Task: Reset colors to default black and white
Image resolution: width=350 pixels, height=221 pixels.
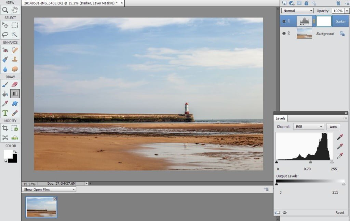Action: tap(5, 161)
